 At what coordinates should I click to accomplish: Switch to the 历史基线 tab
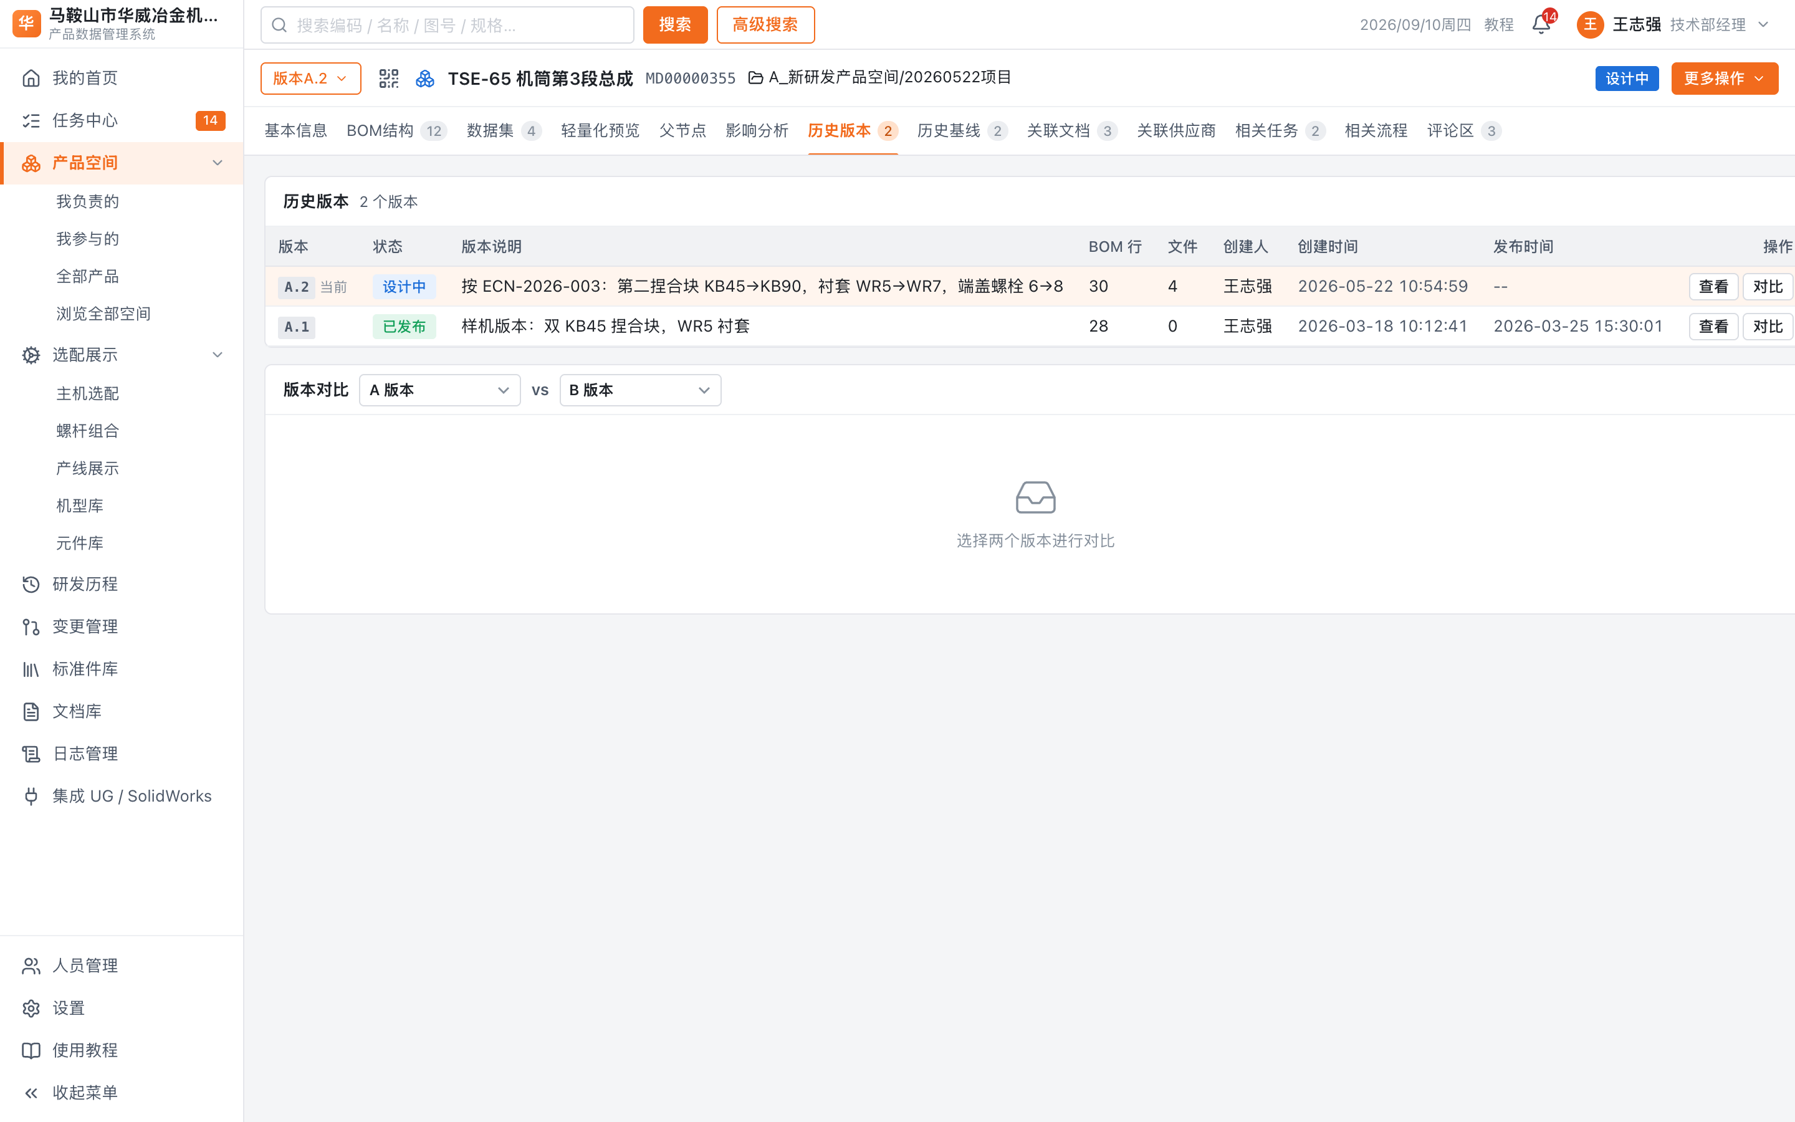click(x=962, y=131)
